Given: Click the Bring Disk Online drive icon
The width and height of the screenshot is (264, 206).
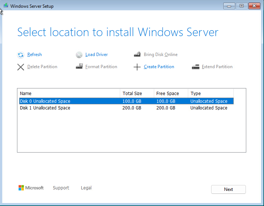Looking at the screenshot, I should (138, 54).
